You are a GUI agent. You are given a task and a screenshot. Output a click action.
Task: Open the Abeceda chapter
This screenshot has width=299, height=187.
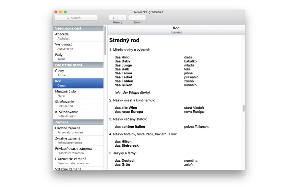pyautogui.click(x=78, y=36)
